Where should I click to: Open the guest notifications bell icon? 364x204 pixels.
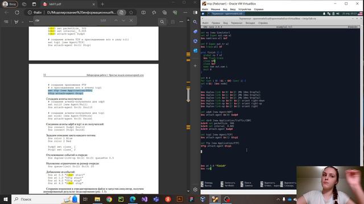point(324,14)
